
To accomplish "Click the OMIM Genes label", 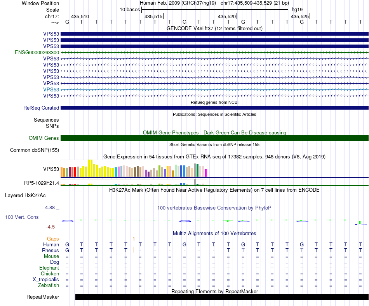I will coord(44,138).
